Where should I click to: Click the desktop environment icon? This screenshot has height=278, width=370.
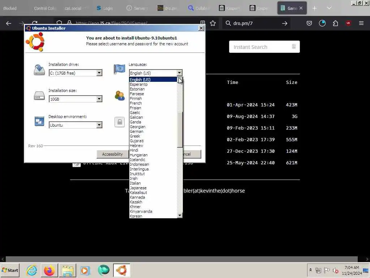point(39,121)
